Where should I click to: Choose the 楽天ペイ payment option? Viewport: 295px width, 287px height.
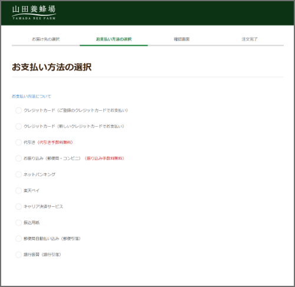[x=18, y=190]
